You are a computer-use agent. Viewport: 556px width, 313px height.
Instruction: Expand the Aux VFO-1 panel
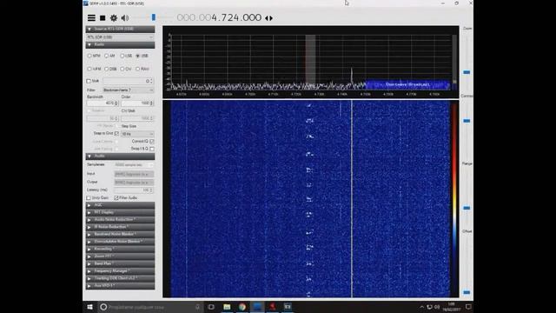point(120,286)
